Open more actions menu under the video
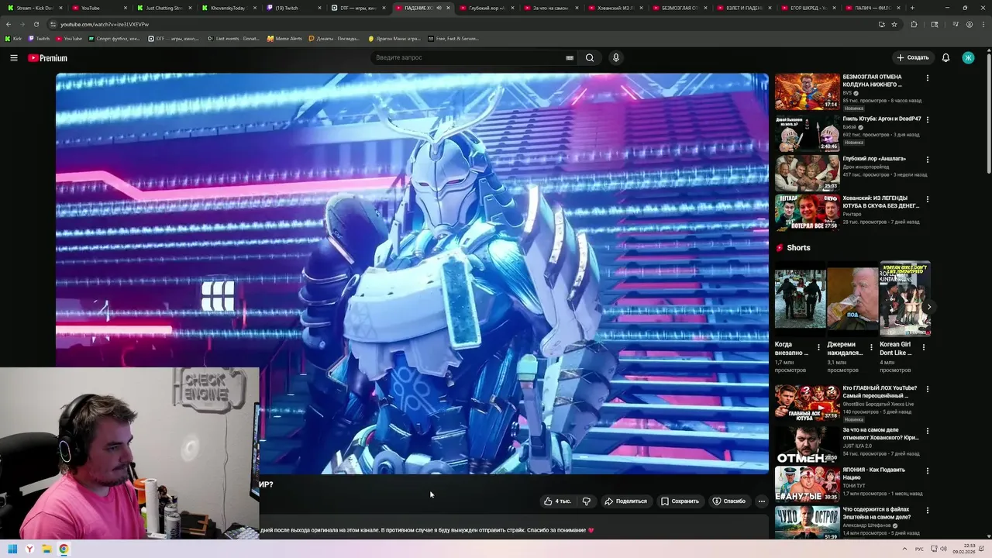This screenshot has width=992, height=558. 761,501
